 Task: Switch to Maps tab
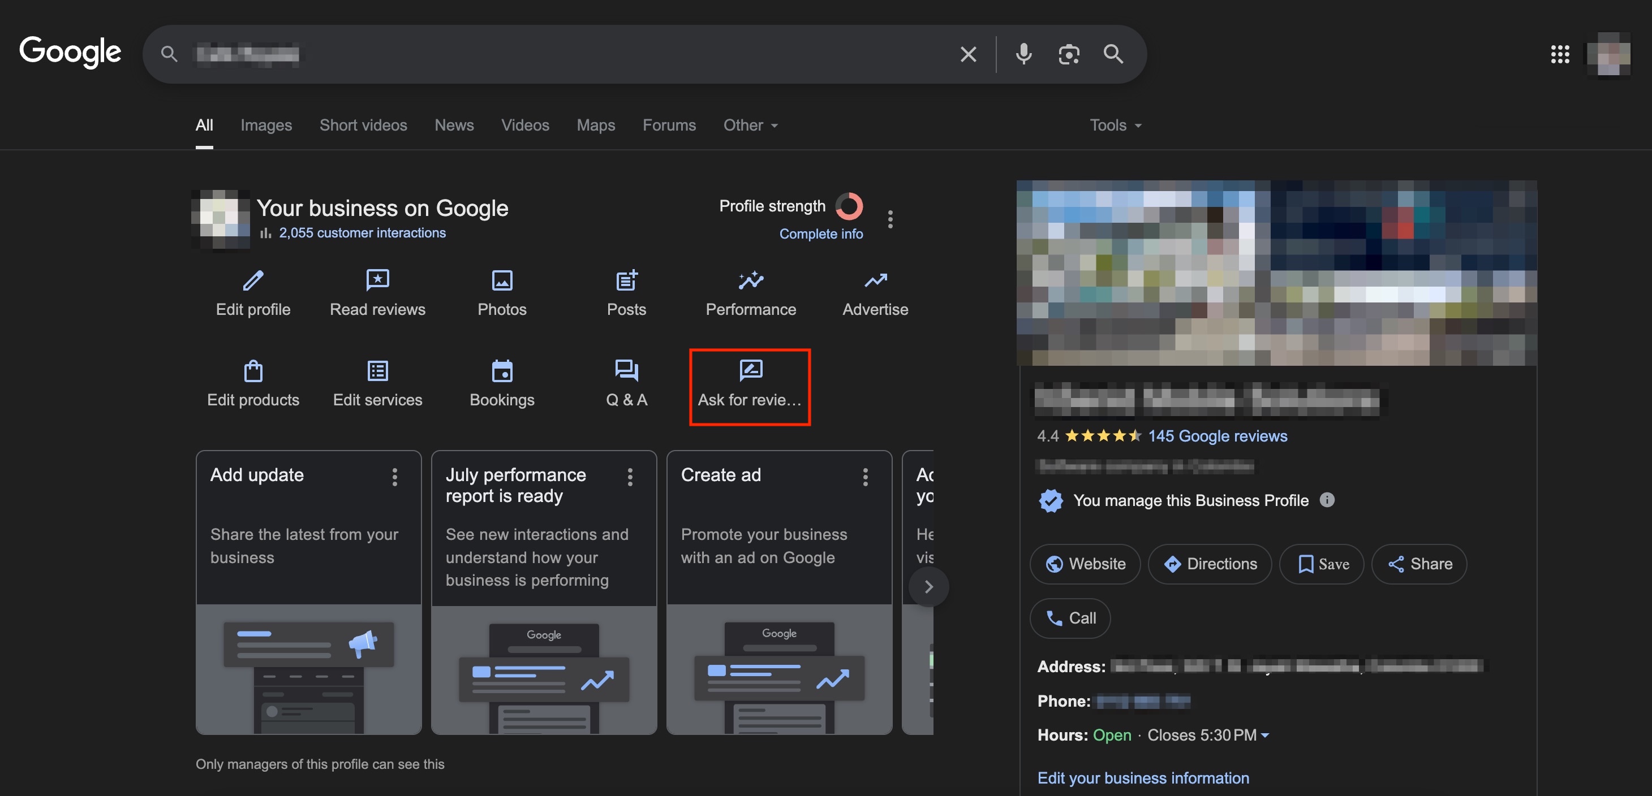(x=595, y=125)
